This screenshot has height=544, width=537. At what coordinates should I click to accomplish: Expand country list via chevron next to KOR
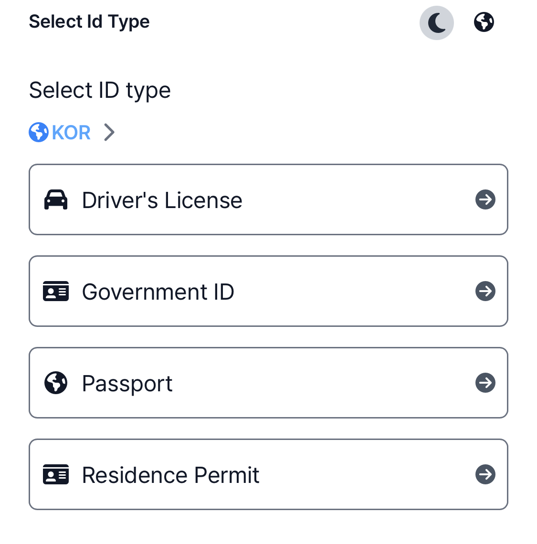[x=109, y=132]
